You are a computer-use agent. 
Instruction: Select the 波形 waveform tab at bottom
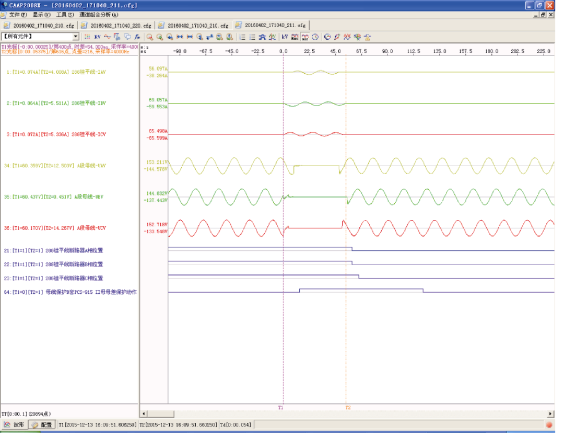(15, 425)
